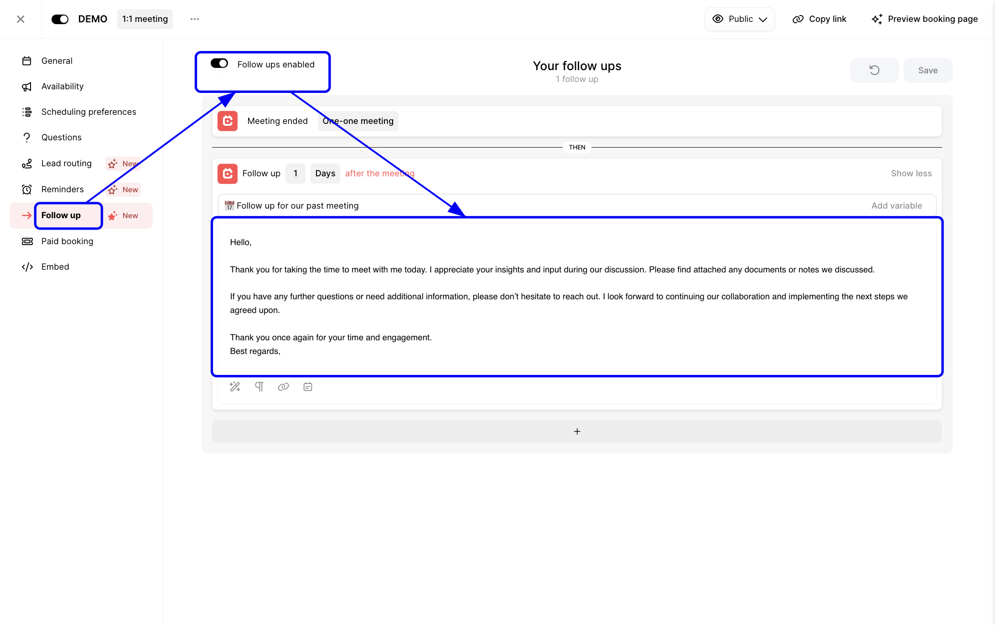Click the Cal.com icon next to Meeting ended
This screenshot has height=625, width=995.
click(x=227, y=121)
